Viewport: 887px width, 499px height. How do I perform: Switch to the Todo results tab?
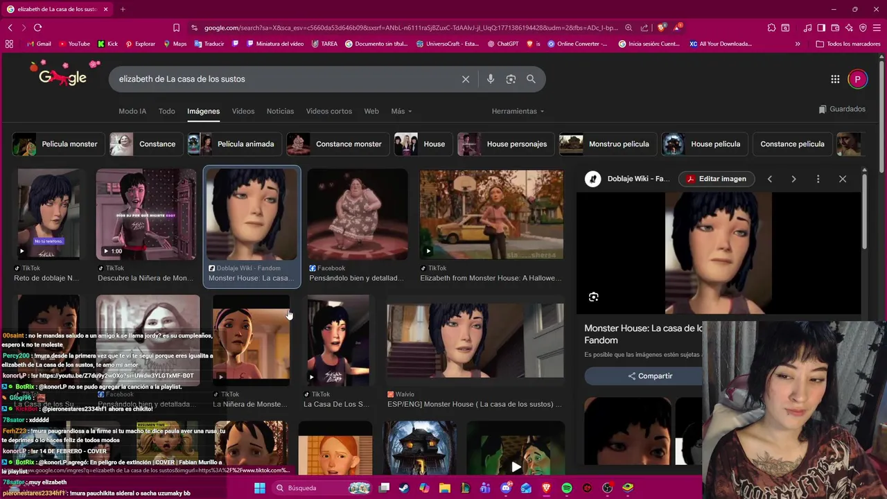pos(166,111)
